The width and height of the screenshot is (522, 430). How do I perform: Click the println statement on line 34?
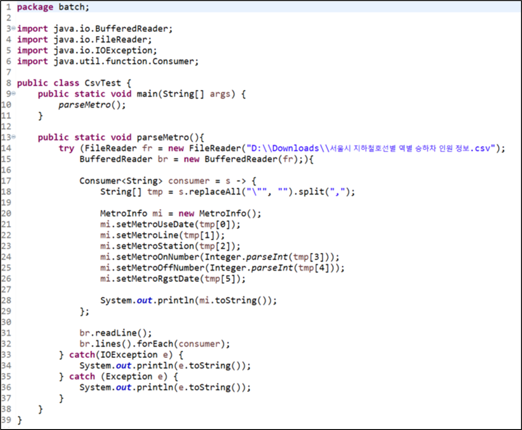coord(165,366)
